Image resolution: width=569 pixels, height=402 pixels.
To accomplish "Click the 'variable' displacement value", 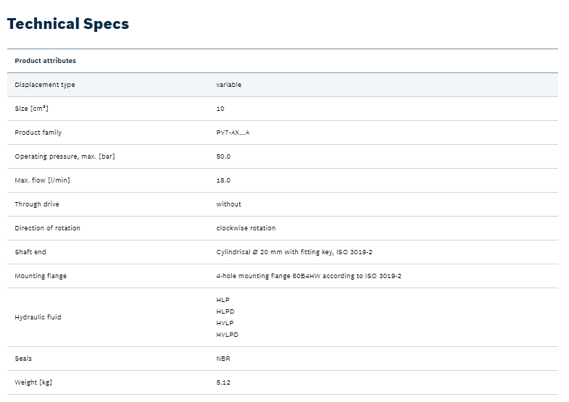I will 228,85.
